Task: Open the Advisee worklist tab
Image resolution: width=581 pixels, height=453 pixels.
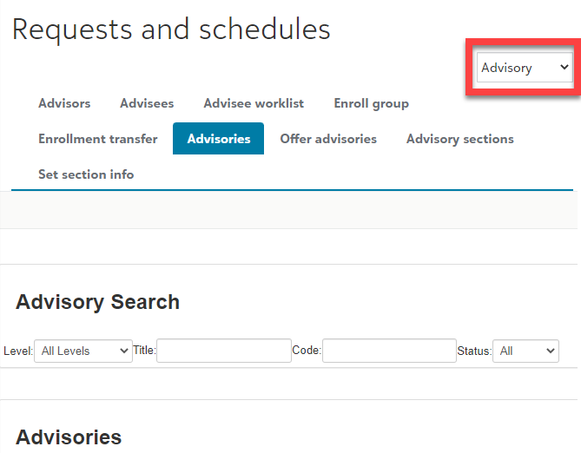Action: coord(254,103)
